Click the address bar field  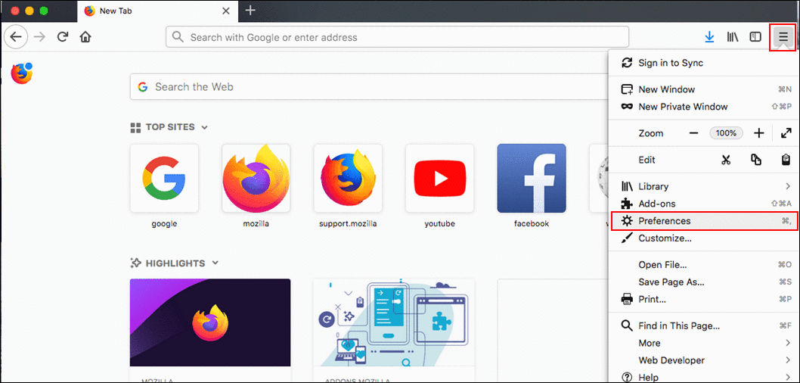pyautogui.click(x=397, y=37)
